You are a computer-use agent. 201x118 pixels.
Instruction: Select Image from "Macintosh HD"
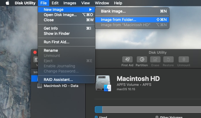tap(132, 25)
